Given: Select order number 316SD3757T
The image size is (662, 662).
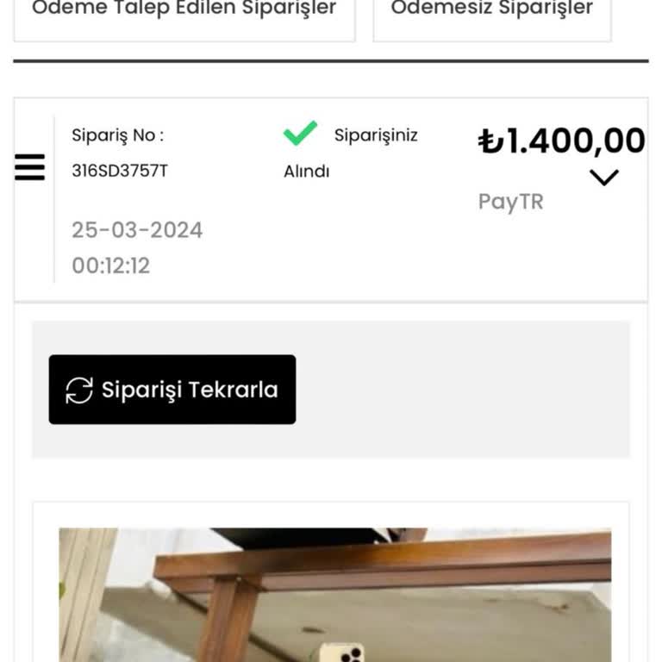Looking at the screenshot, I should [120, 171].
